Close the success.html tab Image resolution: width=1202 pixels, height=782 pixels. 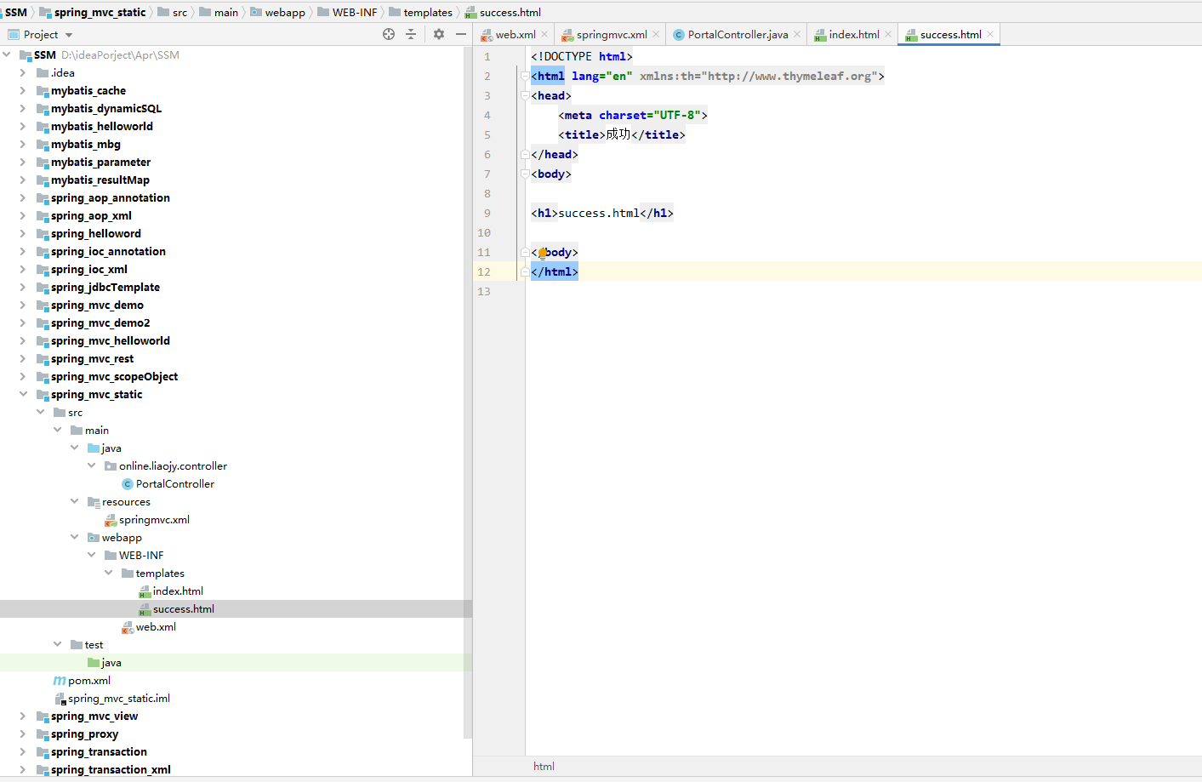pyautogui.click(x=990, y=35)
